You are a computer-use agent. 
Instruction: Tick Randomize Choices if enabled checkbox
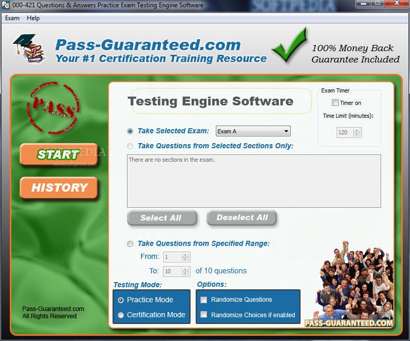pos(203,315)
